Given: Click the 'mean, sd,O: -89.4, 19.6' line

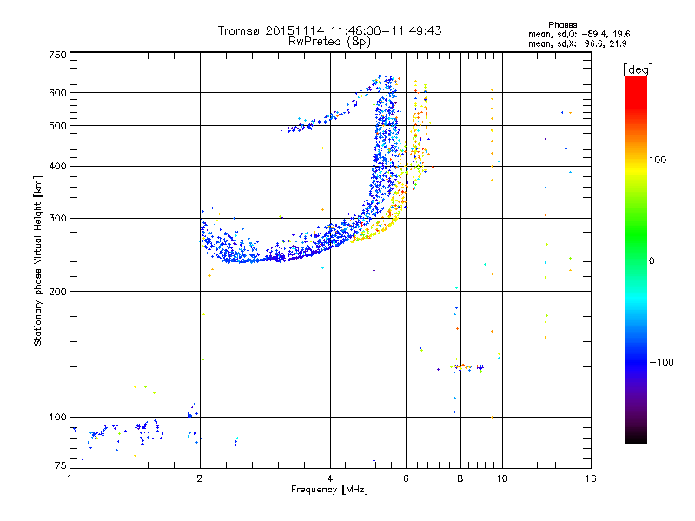Looking at the screenshot, I should [579, 34].
